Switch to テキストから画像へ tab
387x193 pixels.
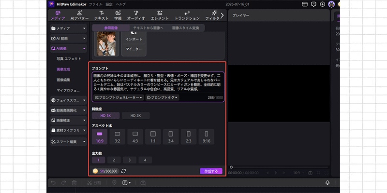pyautogui.click(x=148, y=28)
